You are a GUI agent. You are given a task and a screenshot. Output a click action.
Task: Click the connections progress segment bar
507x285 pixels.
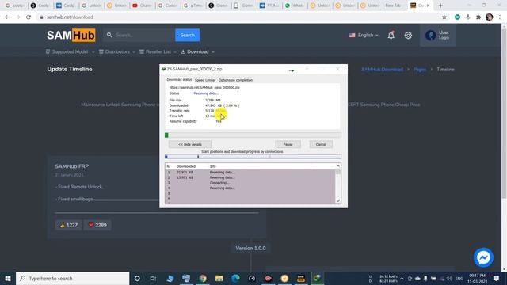pyautogui.click(x=253, y=157)
